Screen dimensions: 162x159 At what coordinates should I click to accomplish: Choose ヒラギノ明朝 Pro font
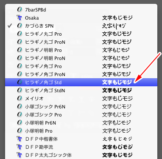pos(81,50)
